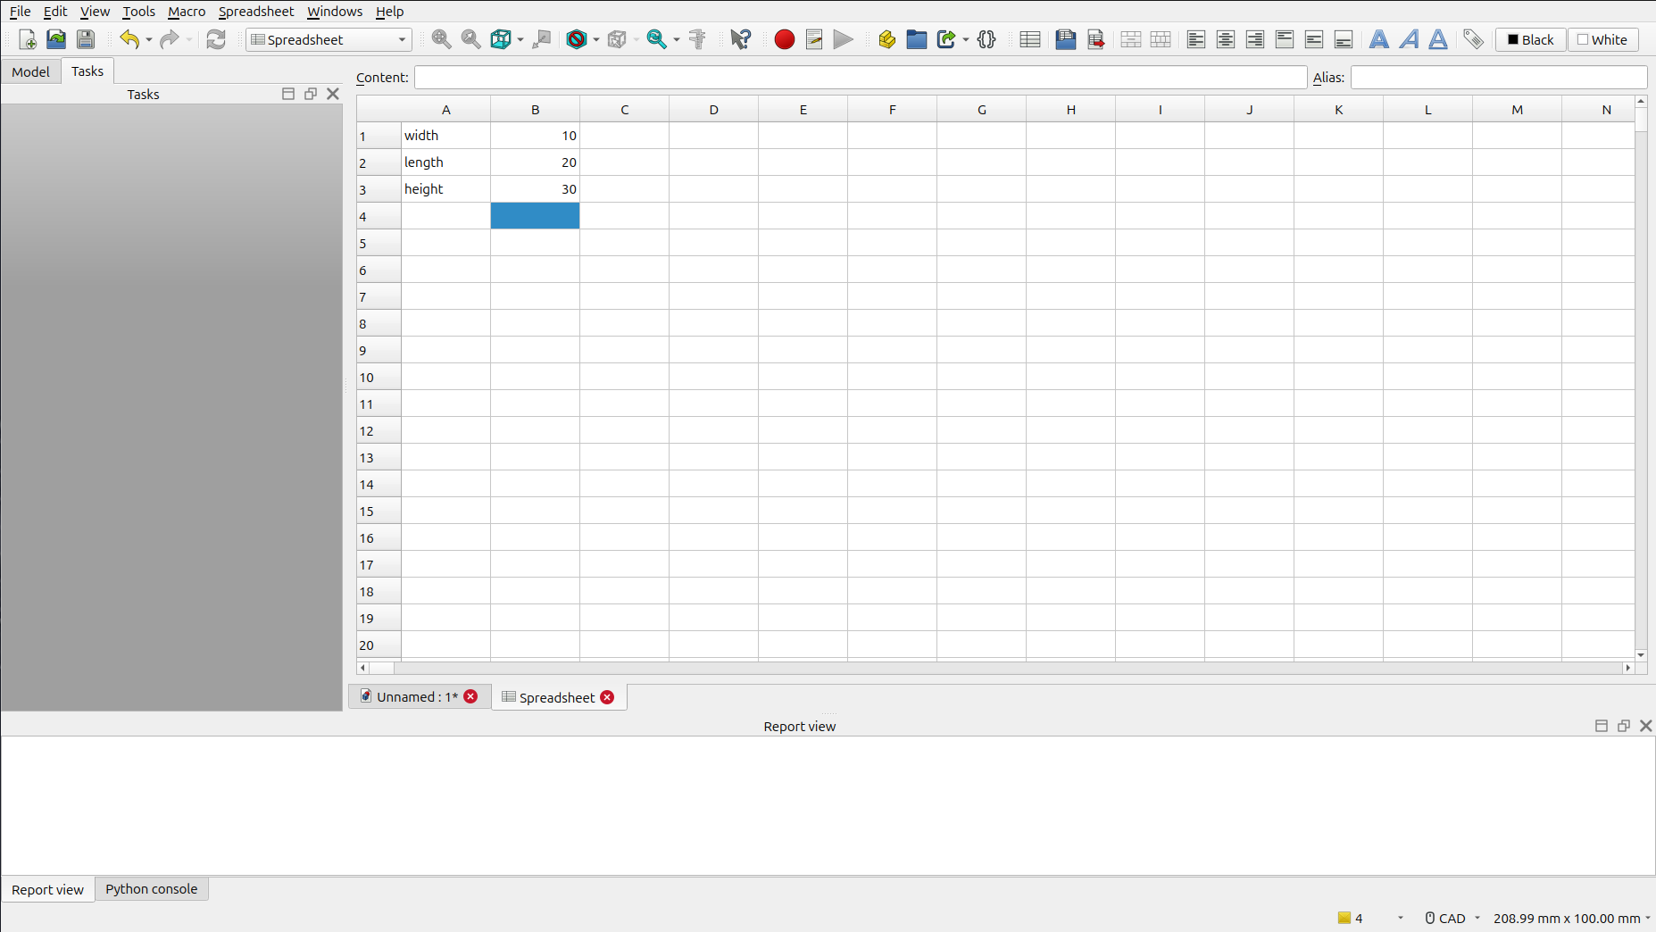Viewport: 1656px width, 932px height.
Task: Open the expression editor
Action: [x=986, y=39]
